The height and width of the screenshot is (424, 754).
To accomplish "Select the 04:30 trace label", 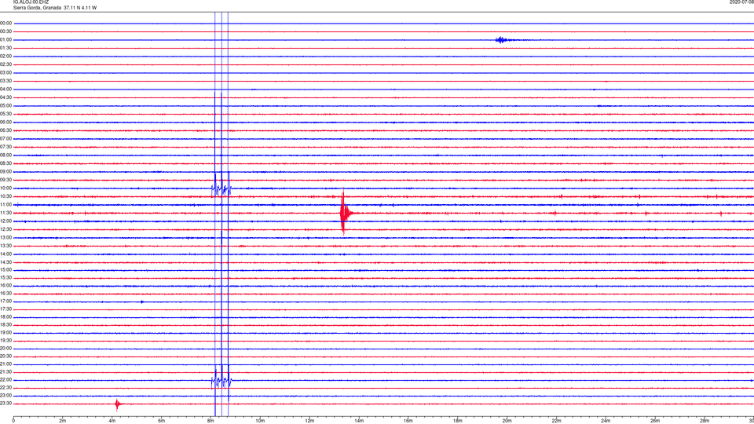I will click(x=6, y=97).
